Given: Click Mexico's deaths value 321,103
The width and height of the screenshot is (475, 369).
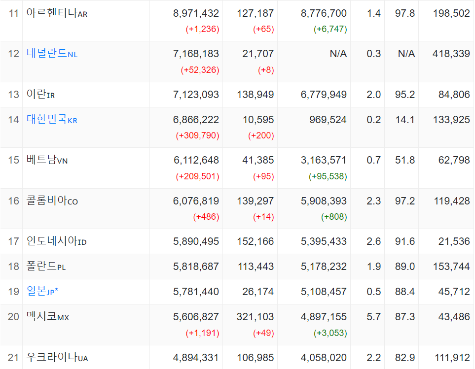Looking at the screenshot, I should click(x=256, y=317).
